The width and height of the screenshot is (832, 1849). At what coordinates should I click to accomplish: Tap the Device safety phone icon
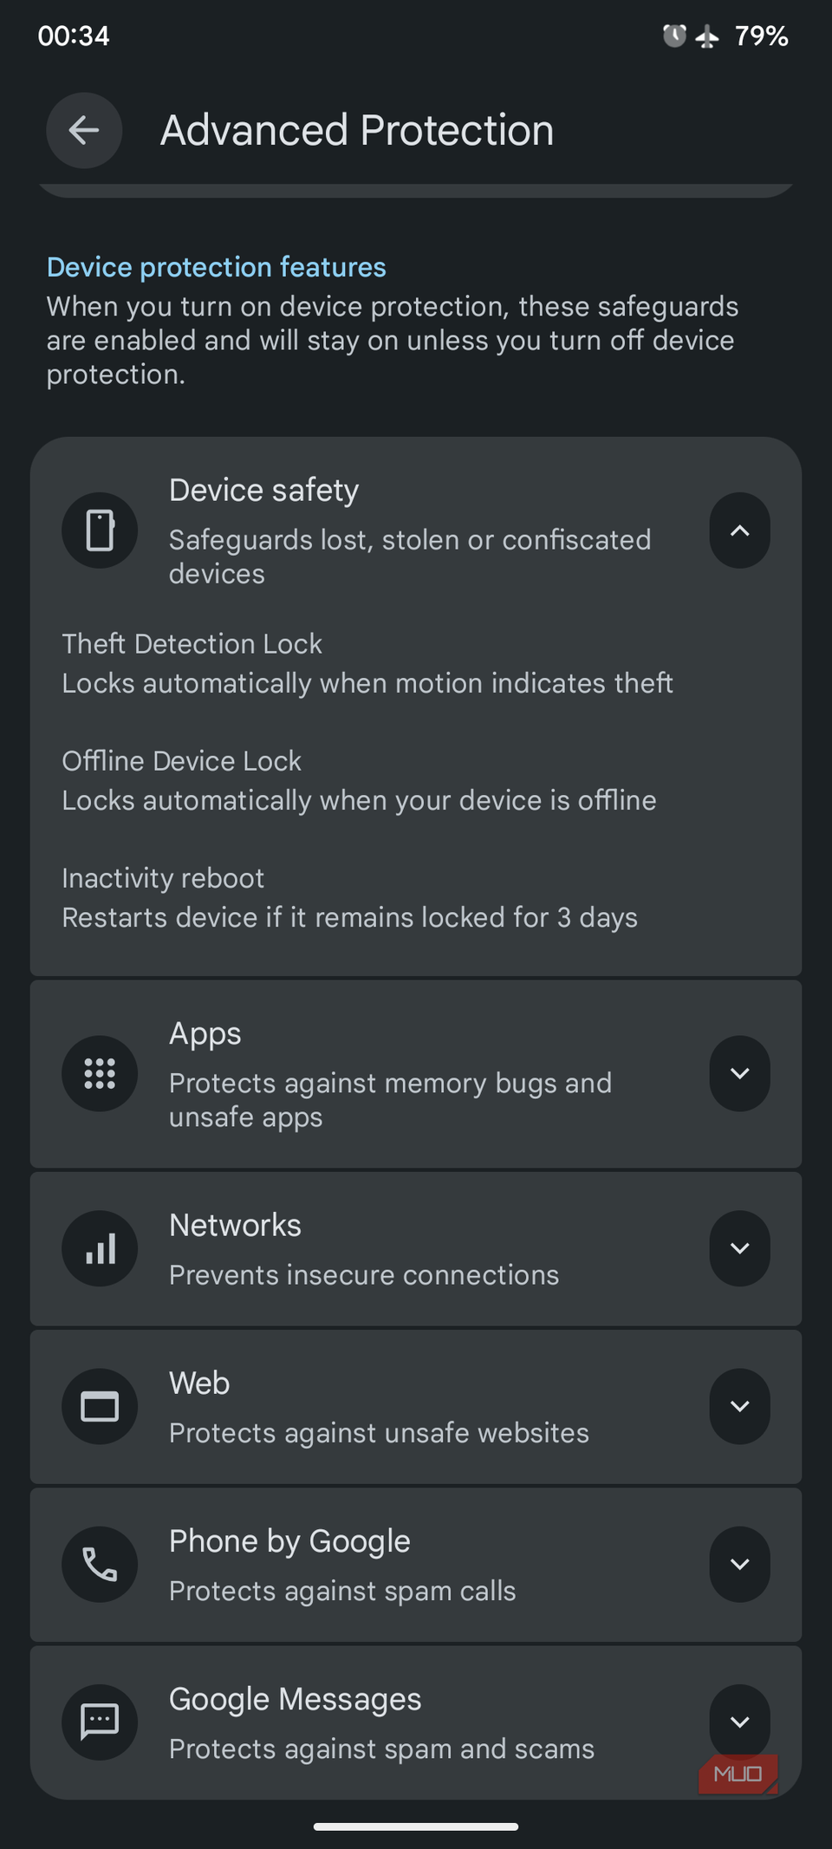pos(100,531)
